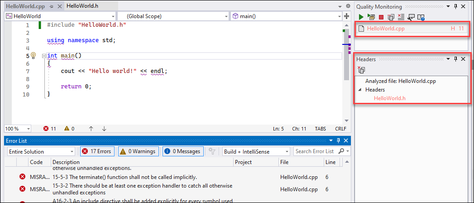
Task: Click the Error List scroll up arrow
Action: 347,162
